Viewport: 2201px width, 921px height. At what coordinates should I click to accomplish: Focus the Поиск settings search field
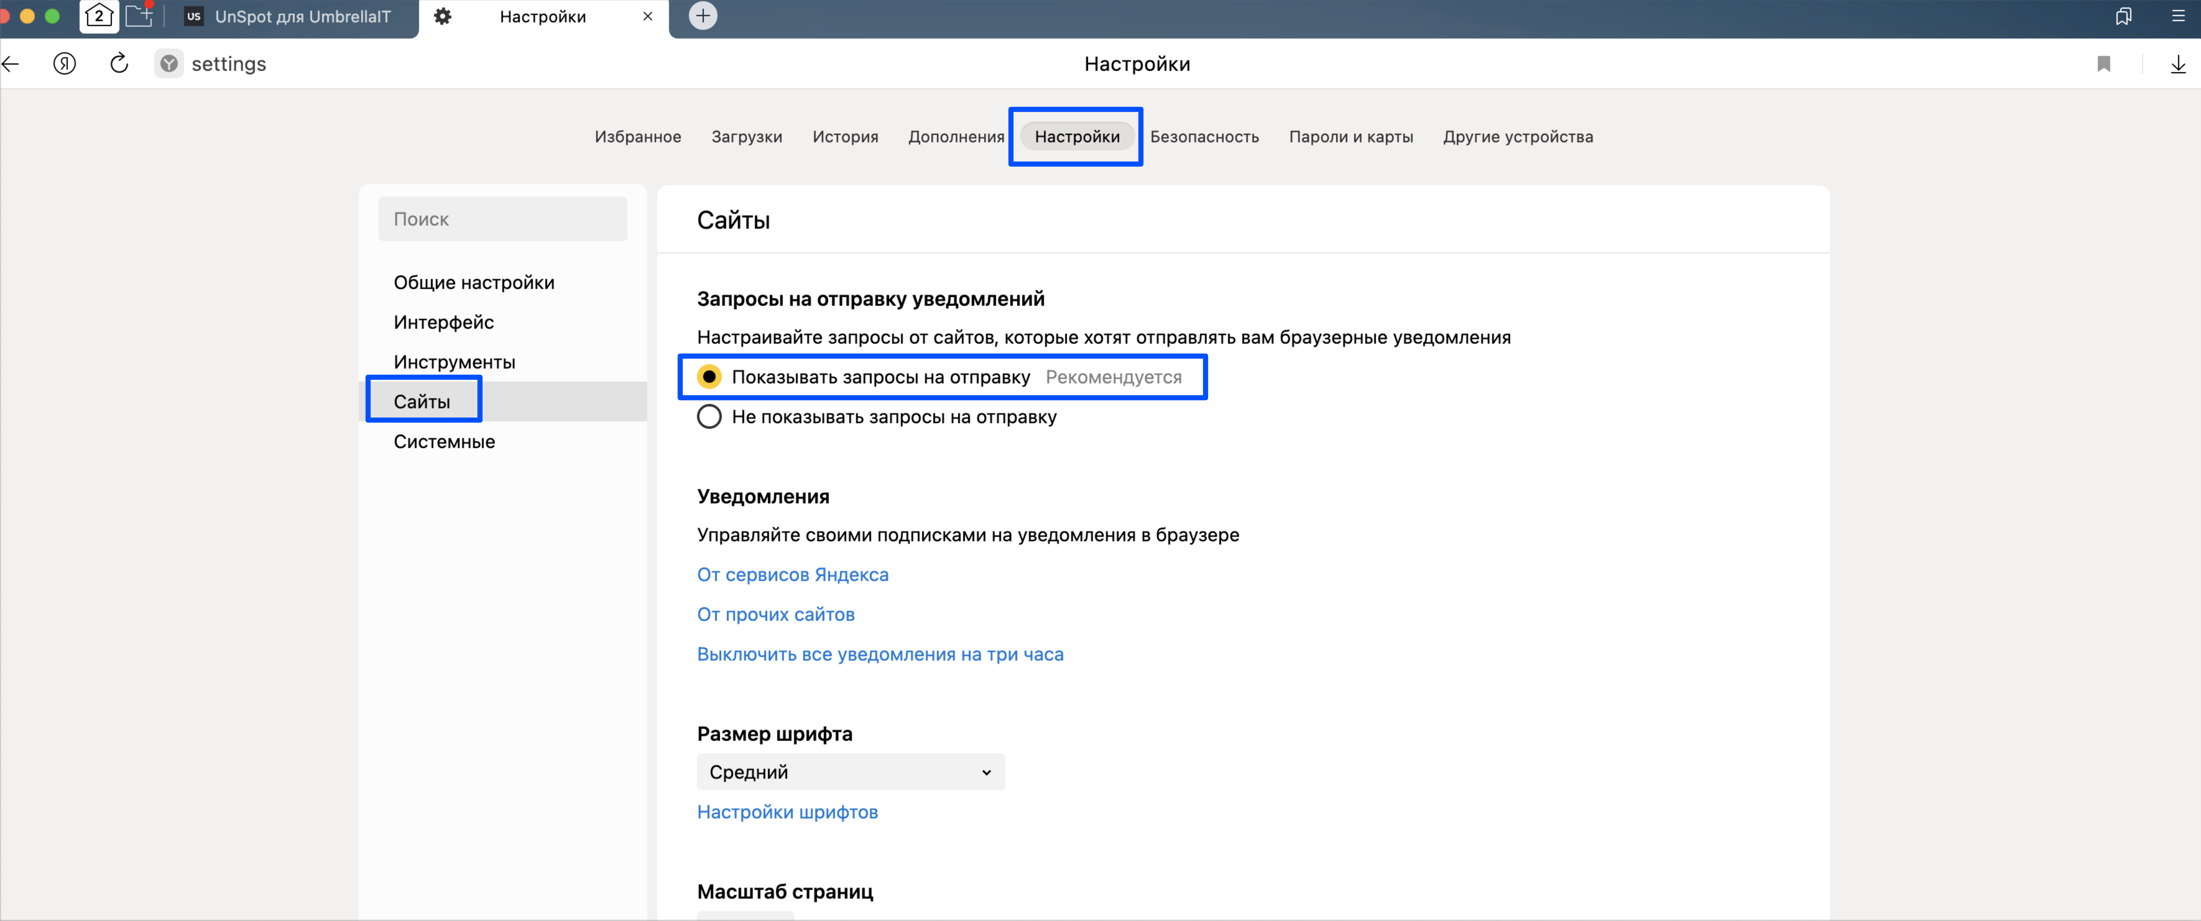pyautogui.click(x=502, y=219)
